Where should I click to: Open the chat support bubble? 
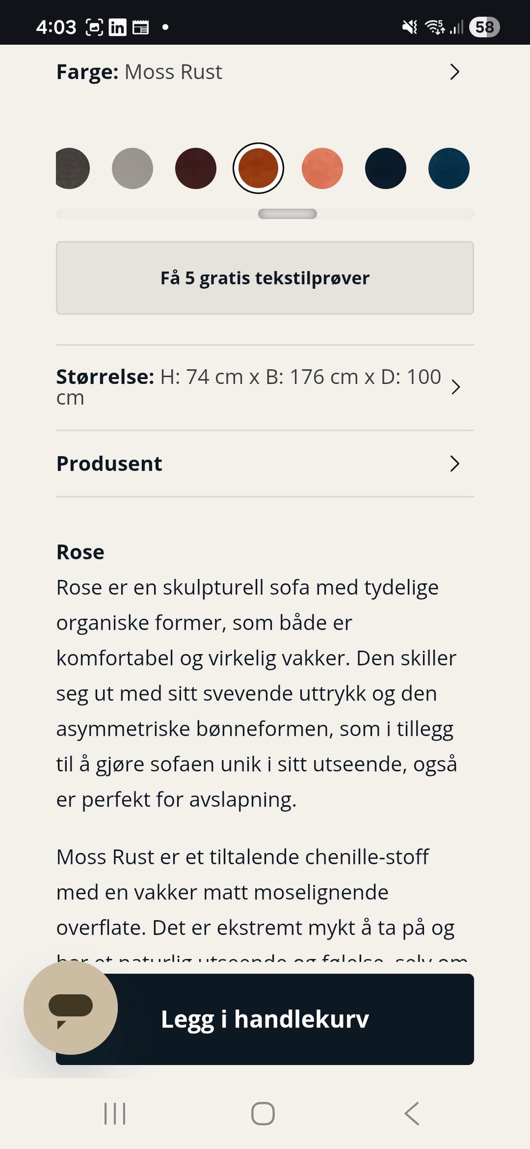coord(71,1007)
